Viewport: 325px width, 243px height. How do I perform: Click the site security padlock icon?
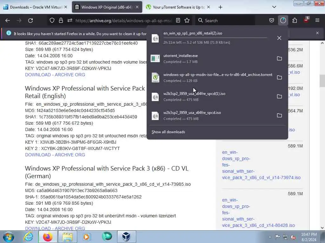click(61, 21)
